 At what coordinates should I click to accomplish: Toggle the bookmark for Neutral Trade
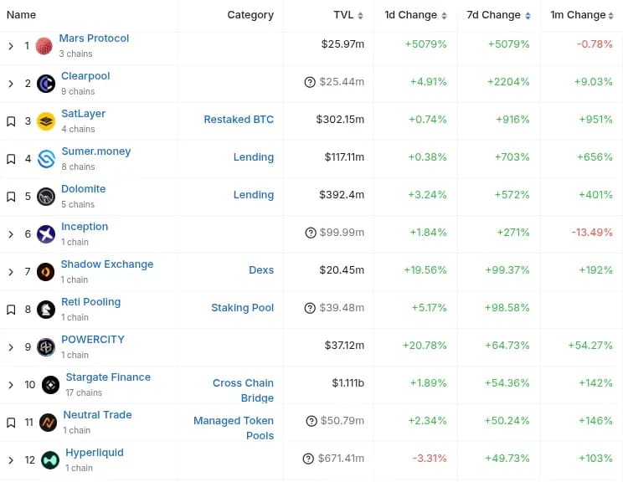pyautogui.click(x=11, y=423)
